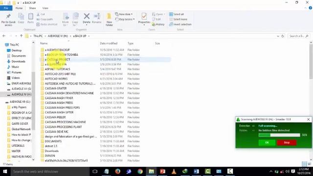Open Quick Access Toolbar customize arrow
This screenshot has height=176, width=313.
point(18,3)
